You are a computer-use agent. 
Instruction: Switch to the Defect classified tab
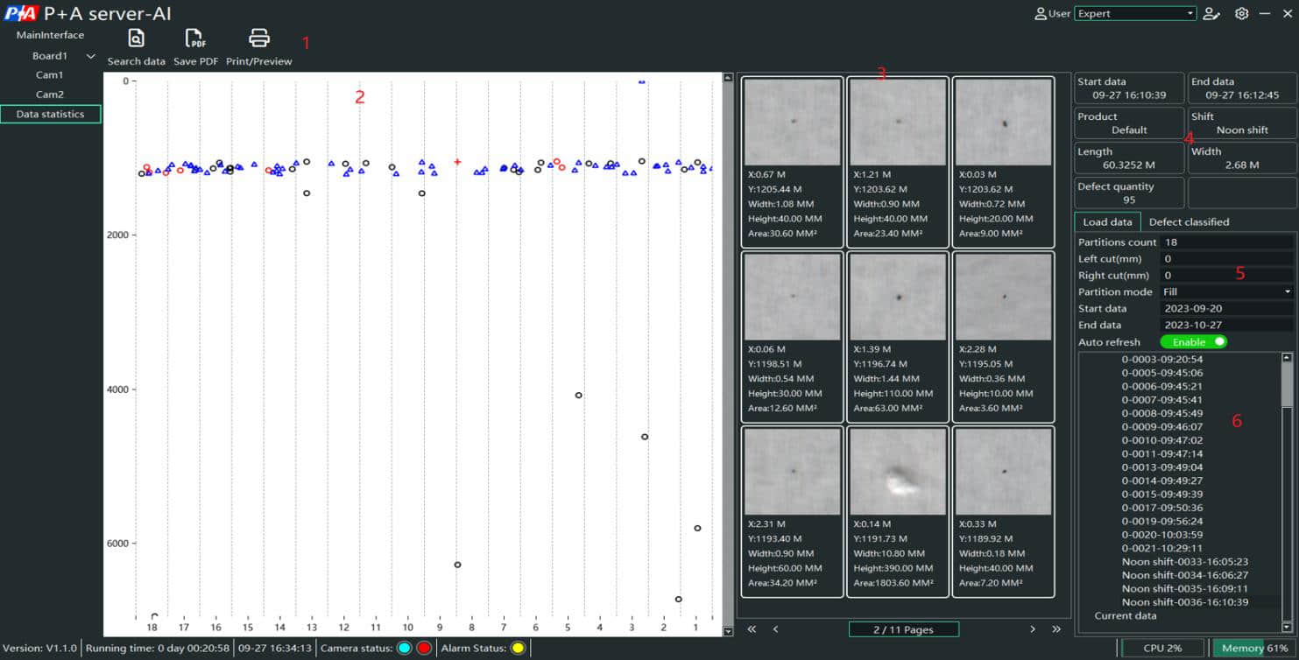[x=1189, y=222]
